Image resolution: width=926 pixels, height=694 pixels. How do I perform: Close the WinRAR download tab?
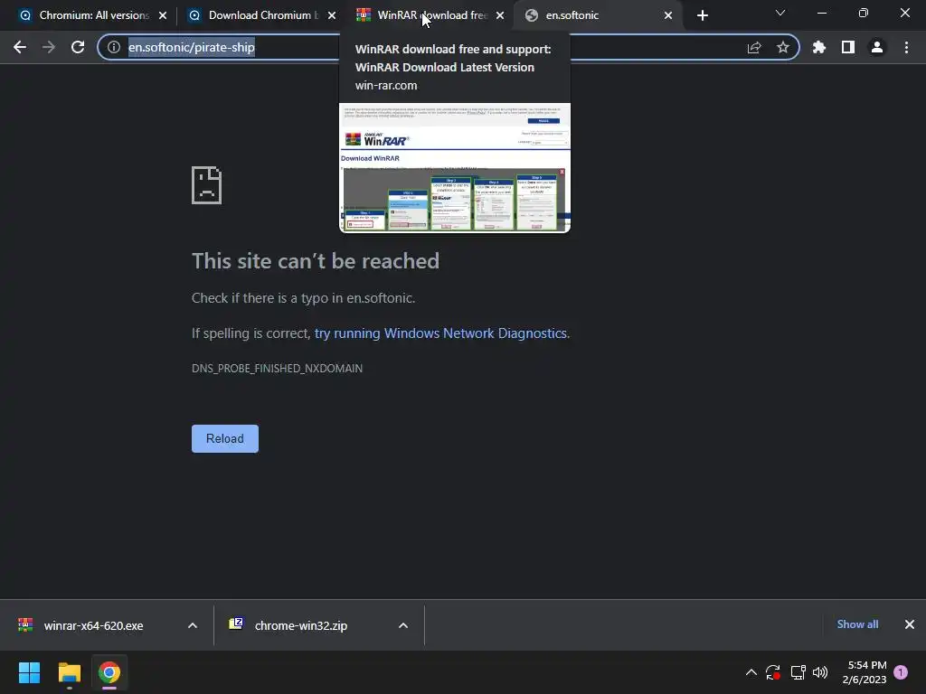(x=500, y=15)
